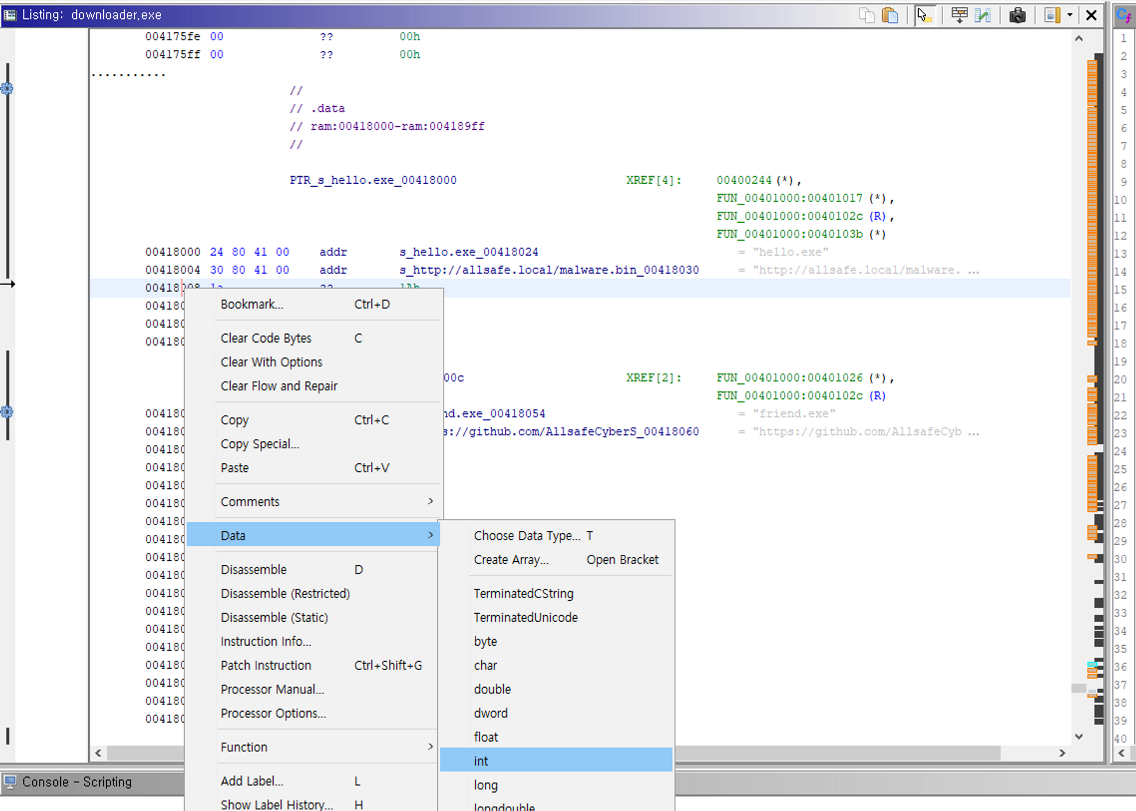Choose Show Label History... entry
The image size is (1136, 811).
pos(313,804)
